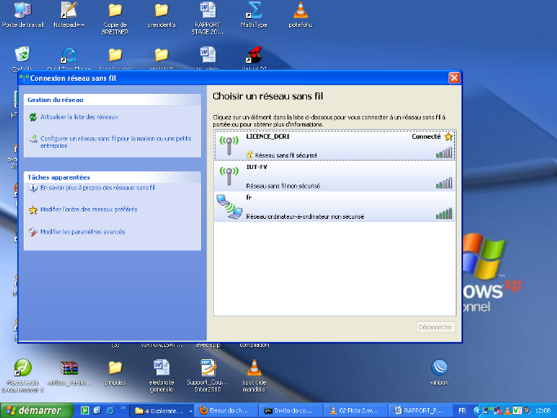Expand the Explorateur taskbar group

(163, 410)
